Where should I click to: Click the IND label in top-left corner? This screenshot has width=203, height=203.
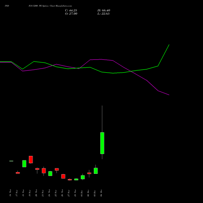click(7, 6)
